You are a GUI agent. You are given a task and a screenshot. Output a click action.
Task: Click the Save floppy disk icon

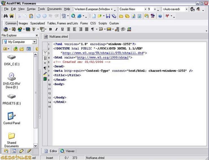tap(108, 16)
